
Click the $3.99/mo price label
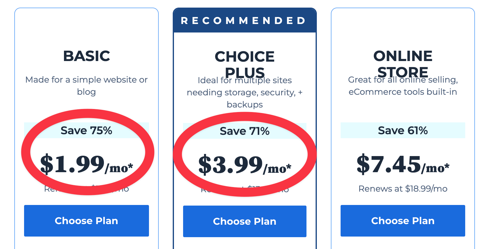(245, 165)
